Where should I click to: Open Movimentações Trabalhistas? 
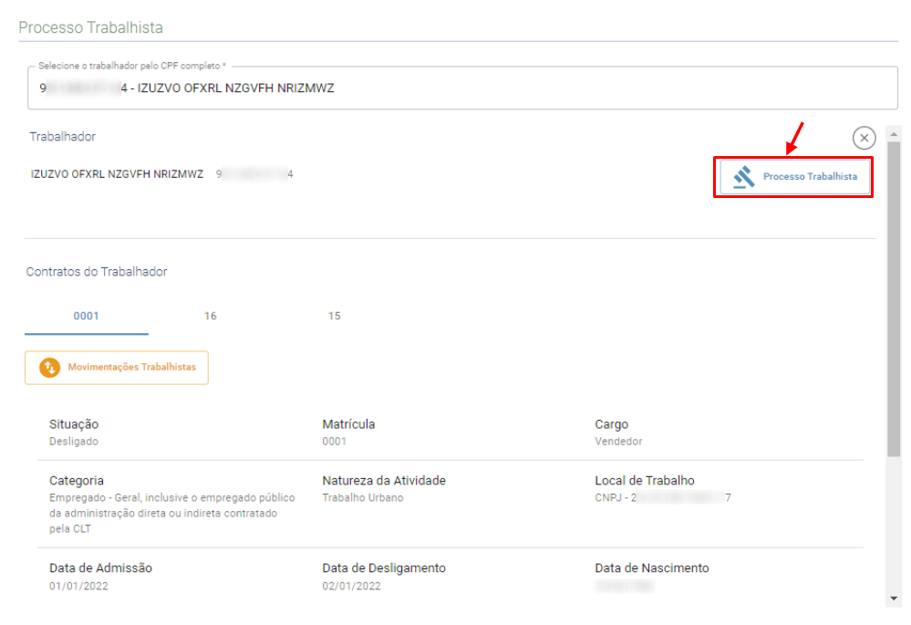(117, 368)
